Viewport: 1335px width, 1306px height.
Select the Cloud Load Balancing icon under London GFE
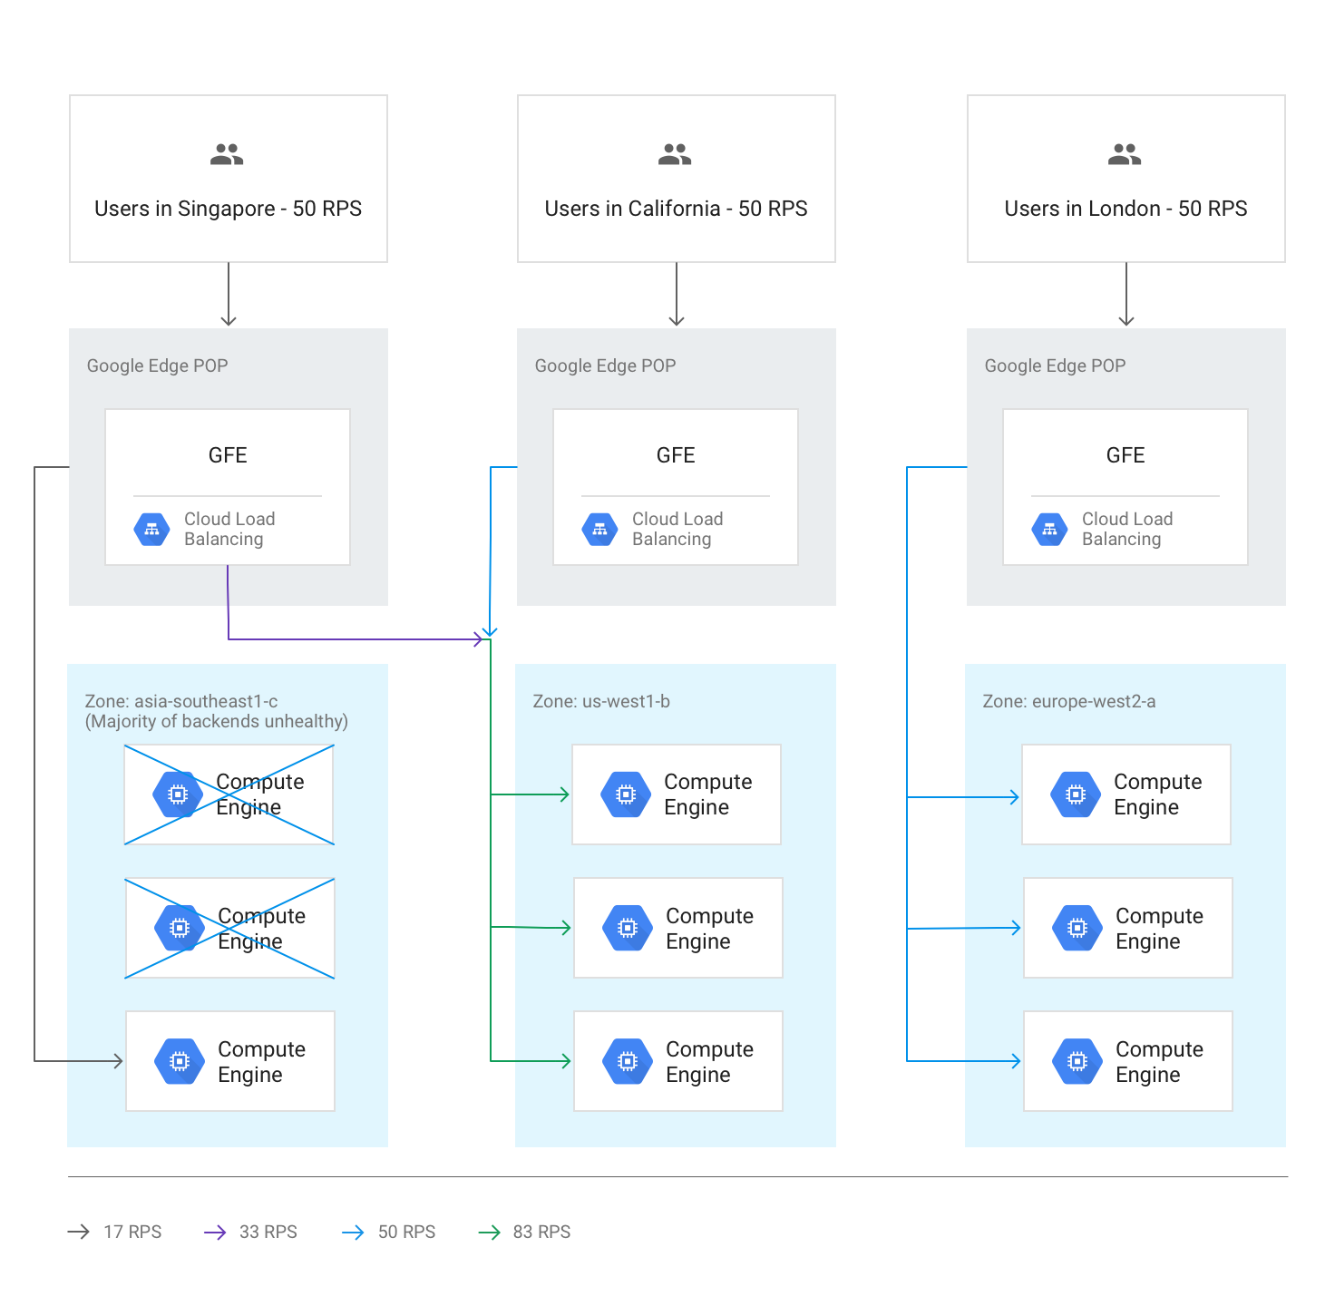coord(1049,529)
